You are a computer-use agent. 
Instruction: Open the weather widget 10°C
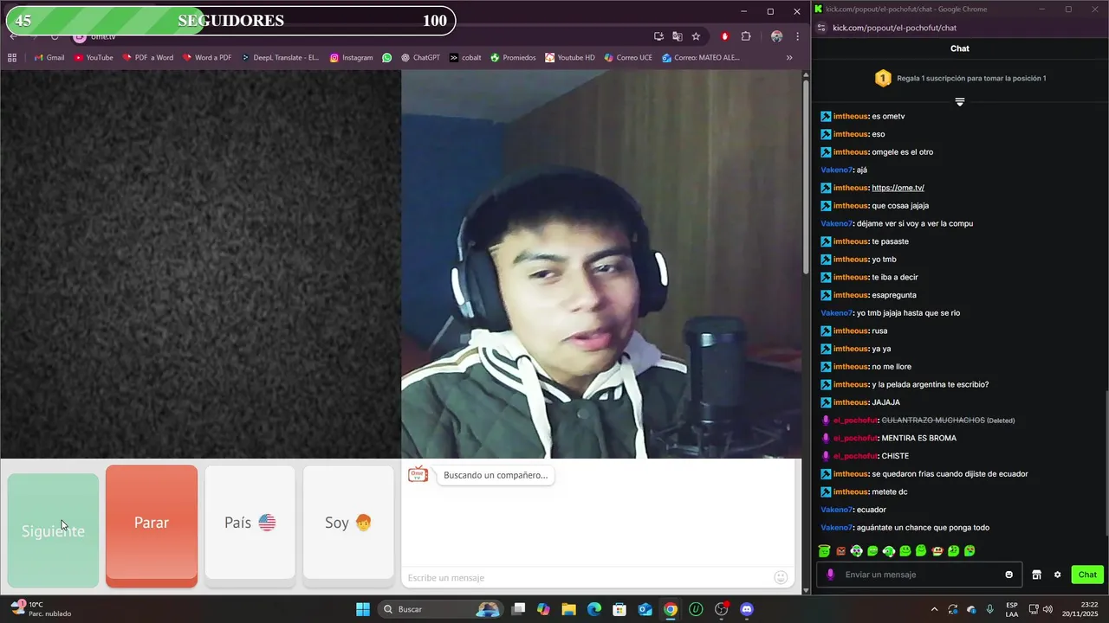(x=42, y=609)
